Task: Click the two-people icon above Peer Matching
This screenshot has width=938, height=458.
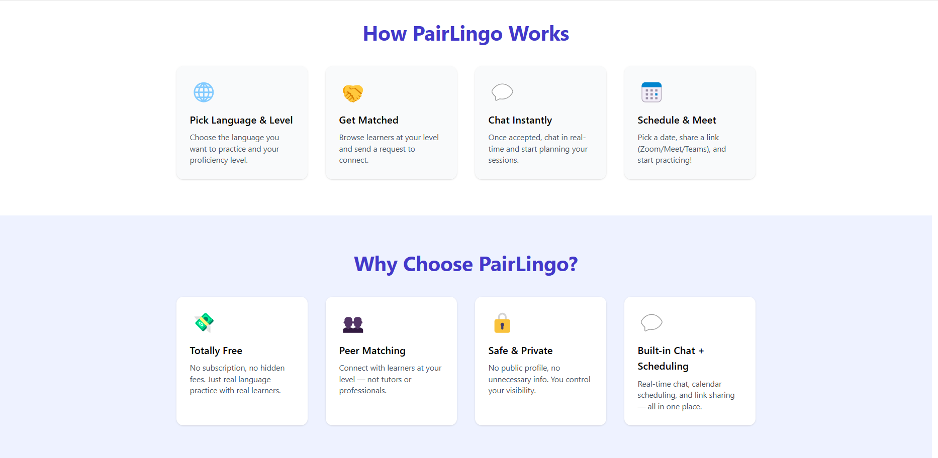Action: click(x=353, y=324)
